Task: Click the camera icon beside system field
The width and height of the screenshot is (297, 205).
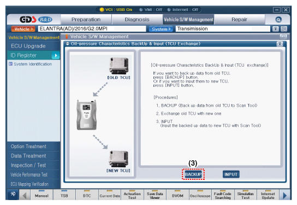Action: point(275,29)
